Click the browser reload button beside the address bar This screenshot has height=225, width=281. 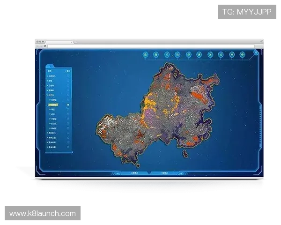[45, 46]
